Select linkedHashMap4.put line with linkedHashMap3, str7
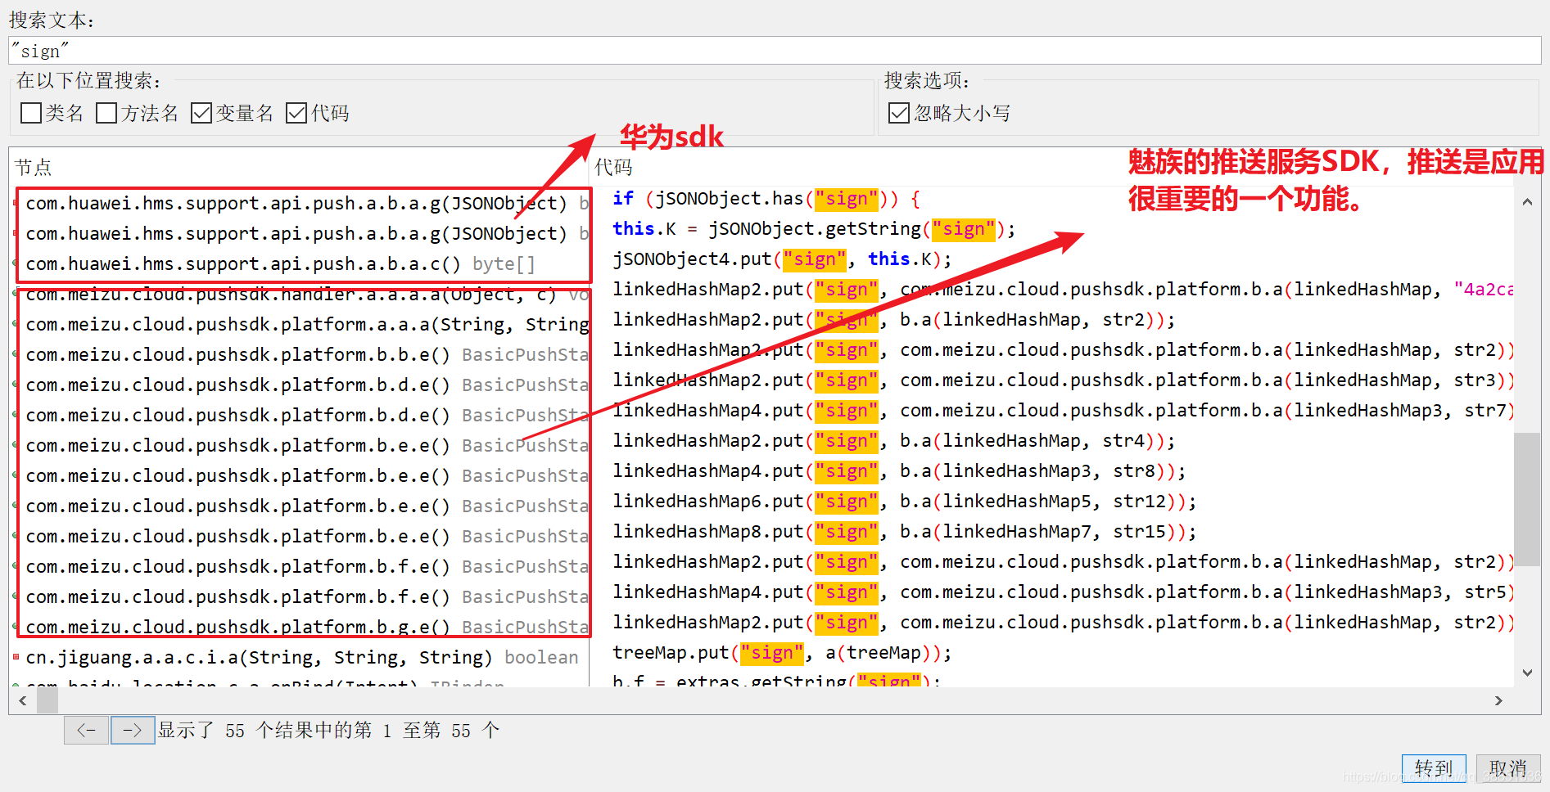1550x792 pixels. pos(1062,411)
